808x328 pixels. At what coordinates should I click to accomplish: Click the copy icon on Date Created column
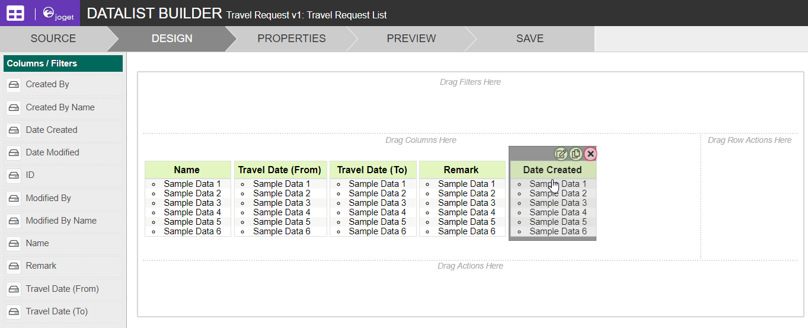576,154
